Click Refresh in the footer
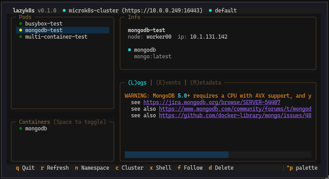Image resolution: width=329 pixels, height=179 pixels. click(55, 168)
